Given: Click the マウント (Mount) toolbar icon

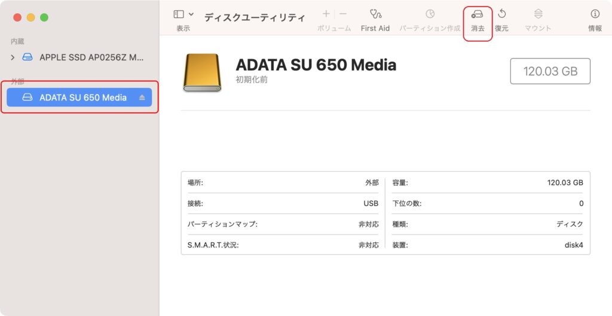Looking at the screenshot, I should click(x=538, y=14).
